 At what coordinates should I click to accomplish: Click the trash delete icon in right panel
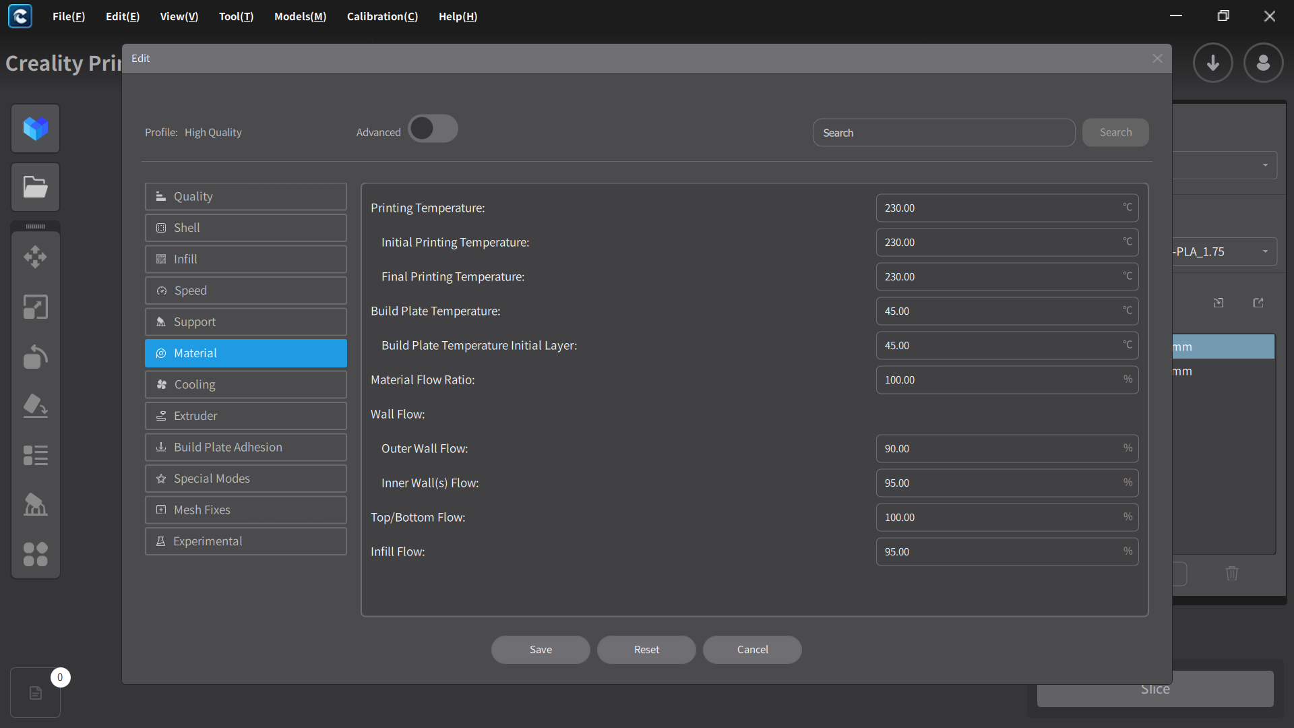1232,573
